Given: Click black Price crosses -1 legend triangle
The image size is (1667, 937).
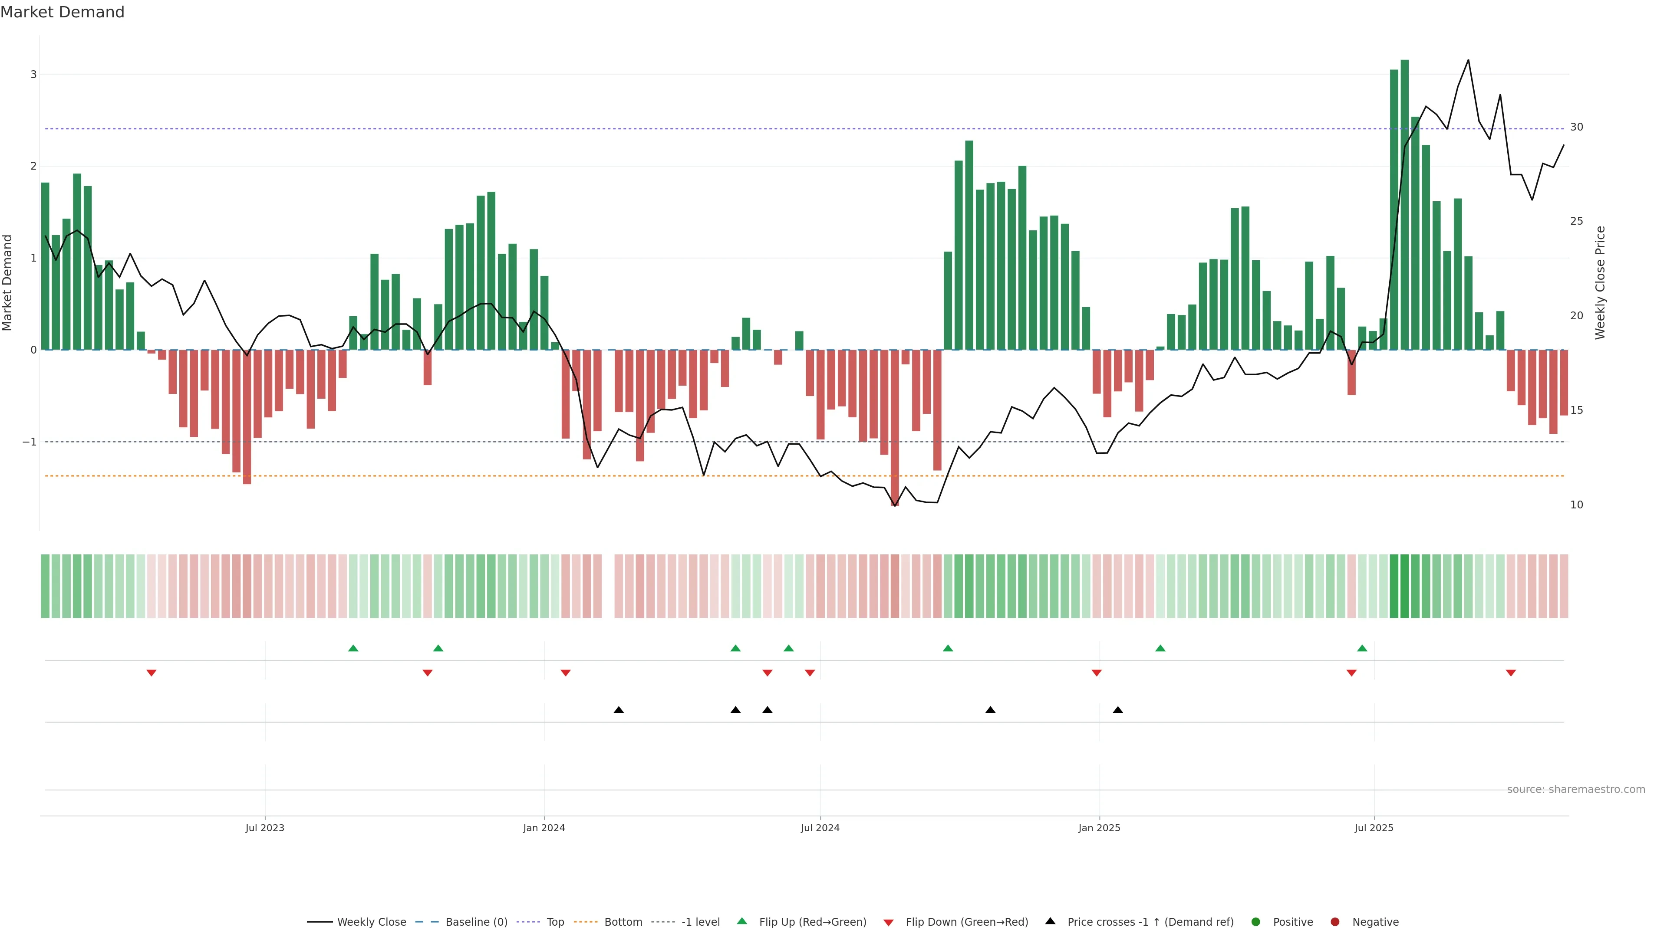Looking at the screenshot, I should click(x=1050, y=921).
